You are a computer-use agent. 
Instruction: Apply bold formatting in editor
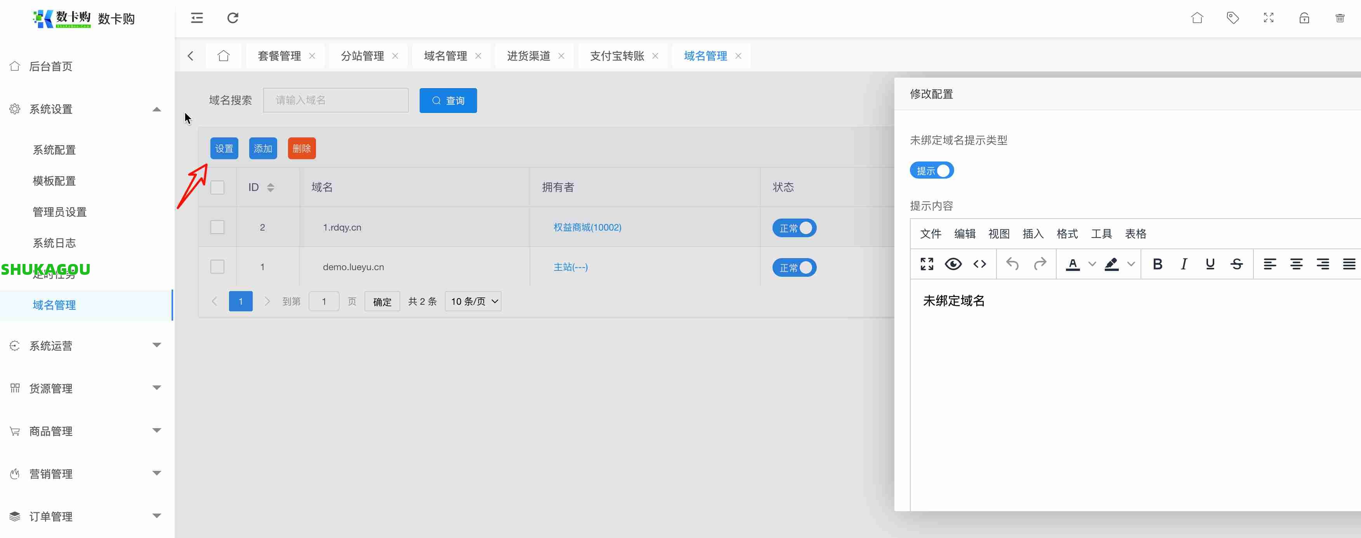point(1157,264)
